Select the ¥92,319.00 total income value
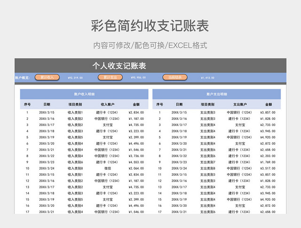The height and width of the screenshot is (228, 301). click(75, 78)
